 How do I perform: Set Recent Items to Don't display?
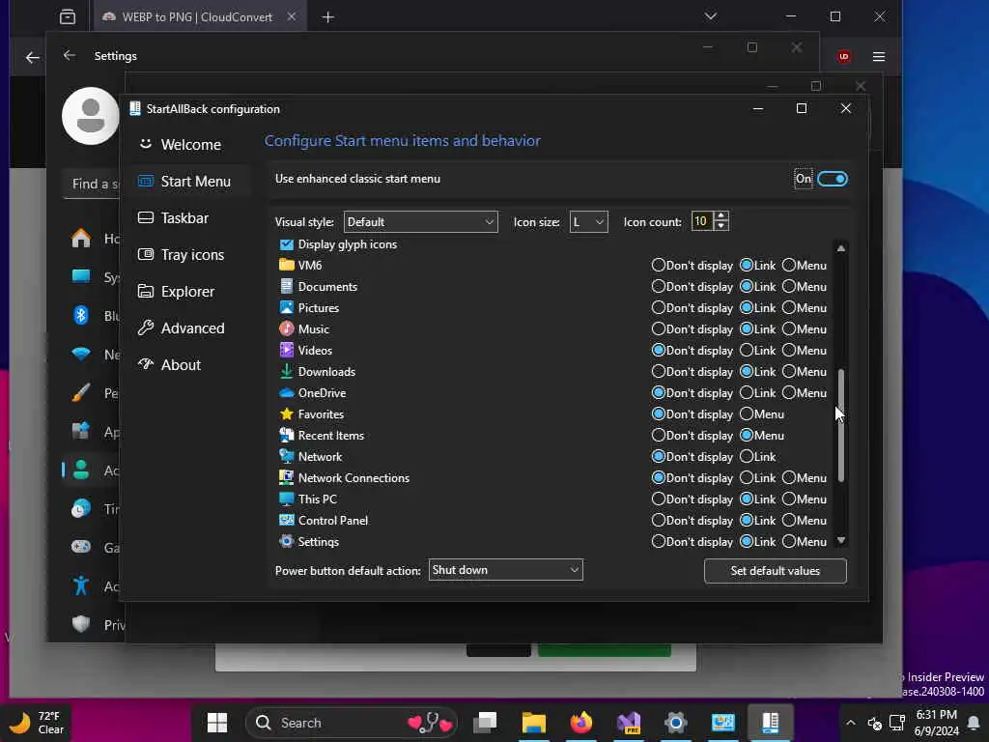click(x=658, y=435)
